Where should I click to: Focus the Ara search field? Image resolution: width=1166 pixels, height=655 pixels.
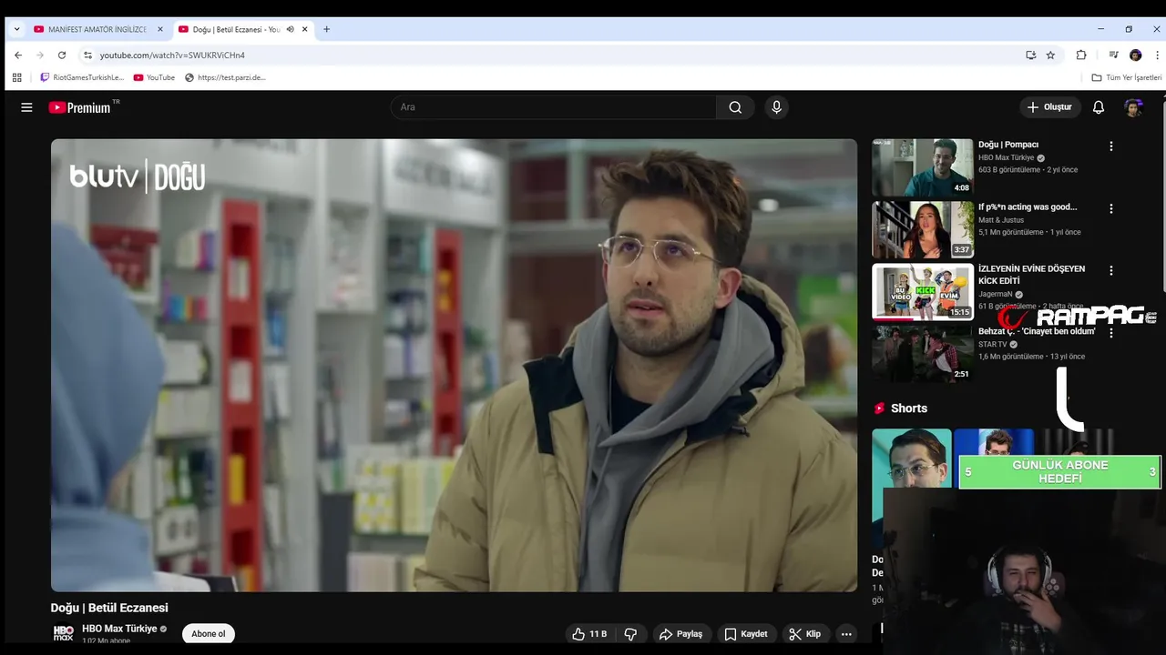click(x=554, y=107)
